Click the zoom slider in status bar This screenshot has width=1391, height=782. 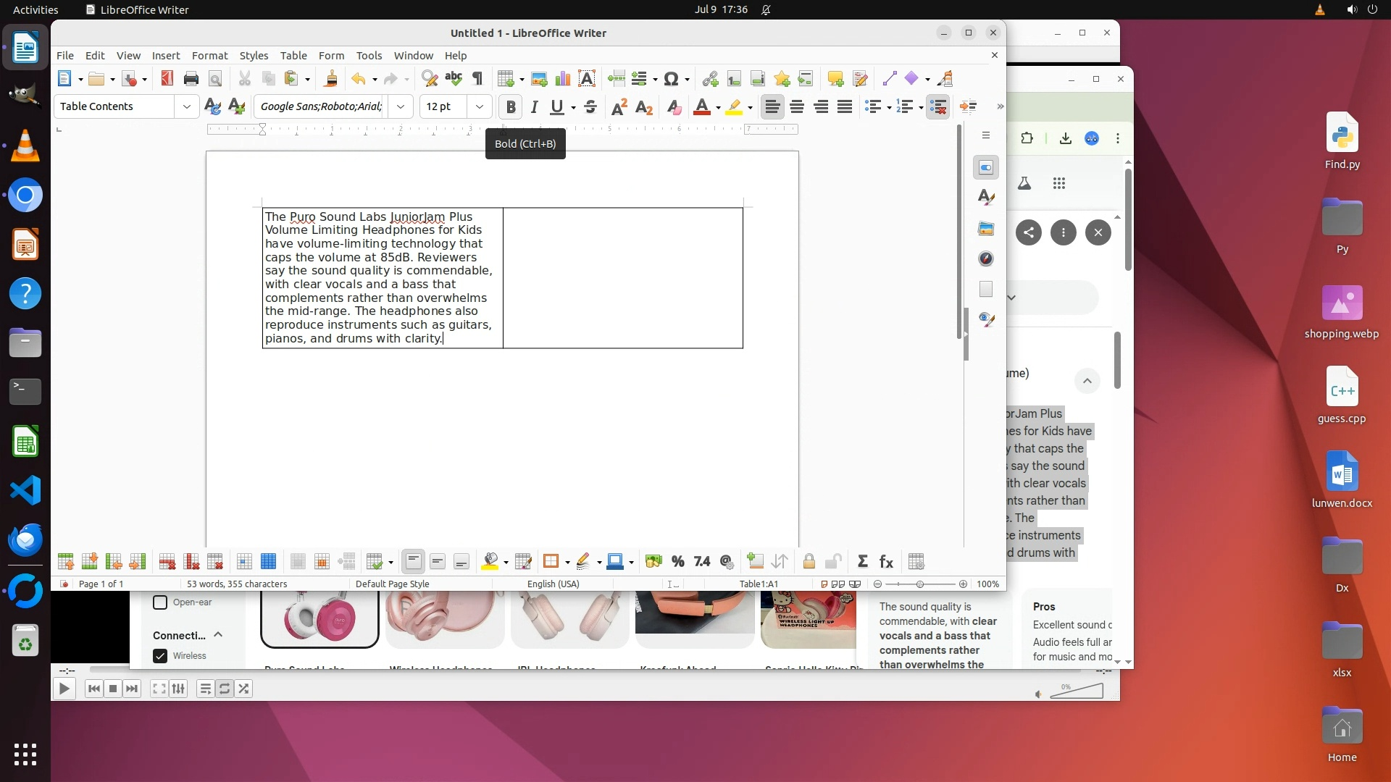(920, 584)
